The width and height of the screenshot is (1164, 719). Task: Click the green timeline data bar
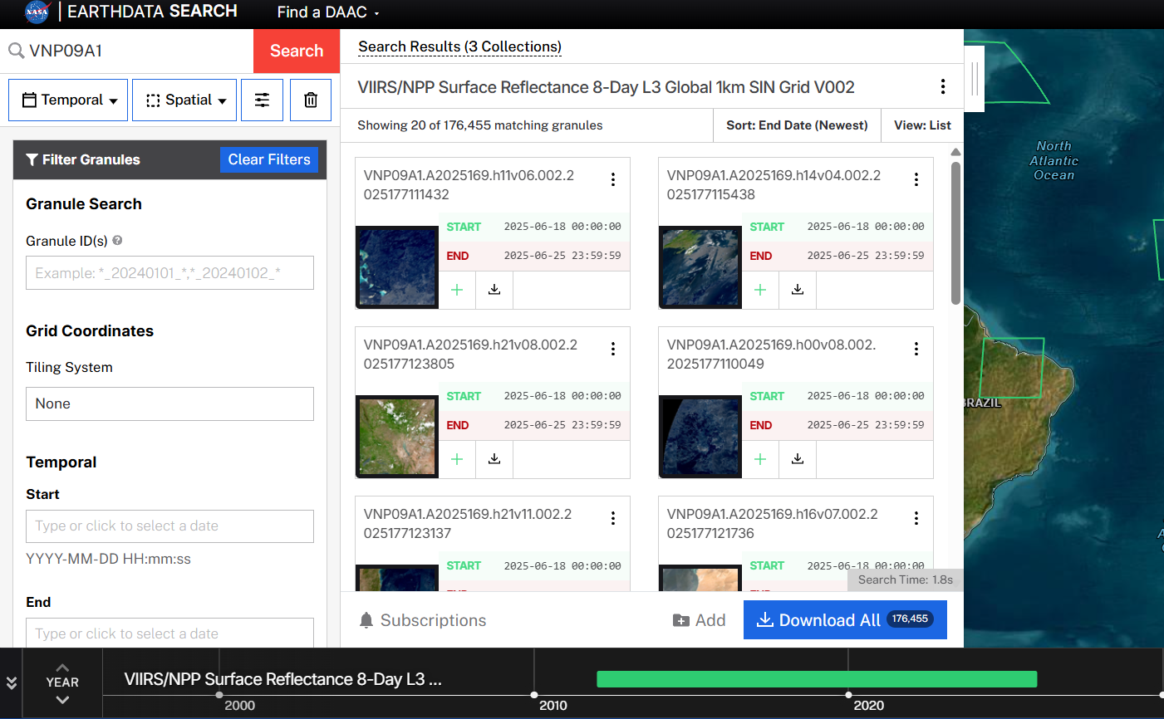click(817, 679)
